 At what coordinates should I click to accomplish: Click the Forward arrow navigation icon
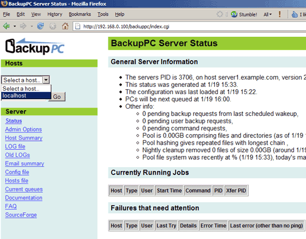(x=23, y=26)
